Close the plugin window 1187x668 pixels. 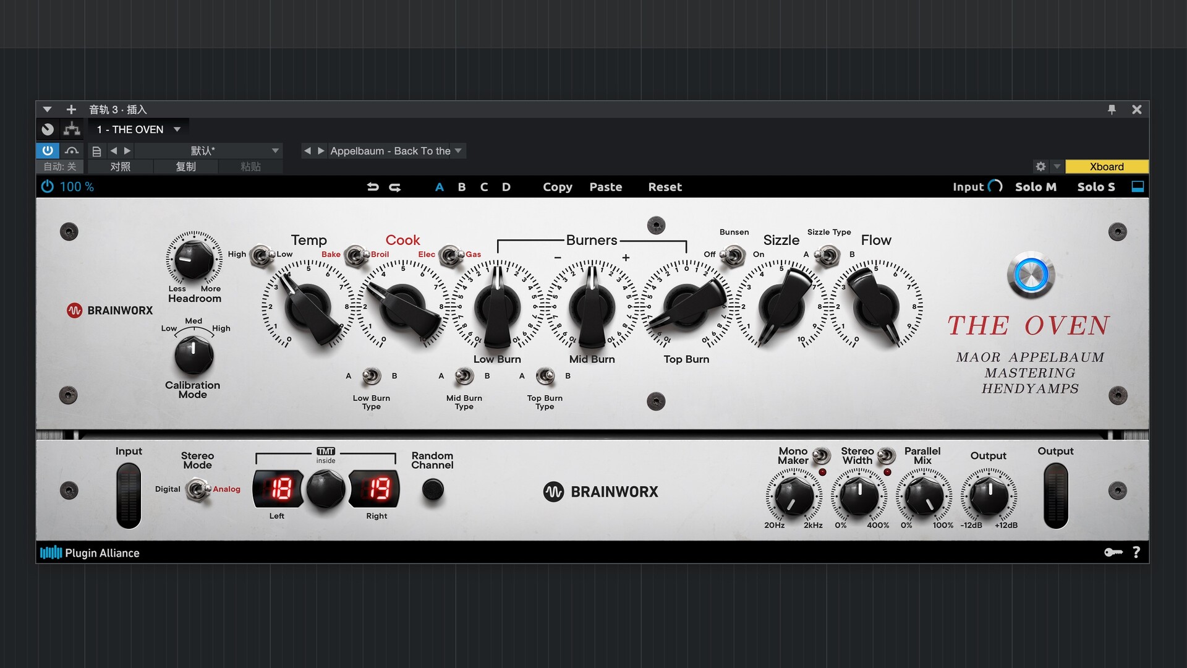point(1136,109)
